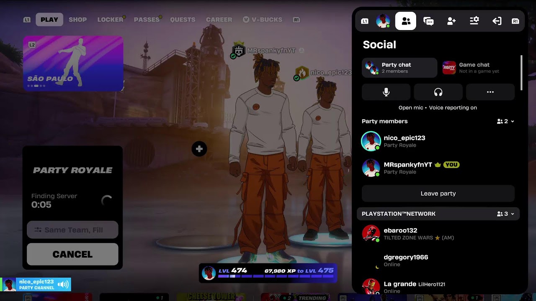The height and width of the screenshot is (301, 536).
Task: Click the nico_epic123 nameplate above character
Action: coord(331,72)
